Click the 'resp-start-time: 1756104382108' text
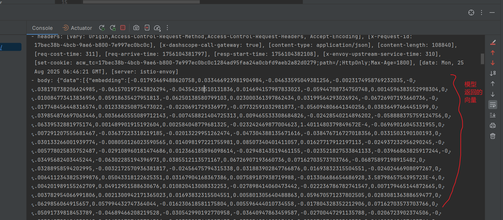Screen dimensions: 503x220 [x=265, y=54]
